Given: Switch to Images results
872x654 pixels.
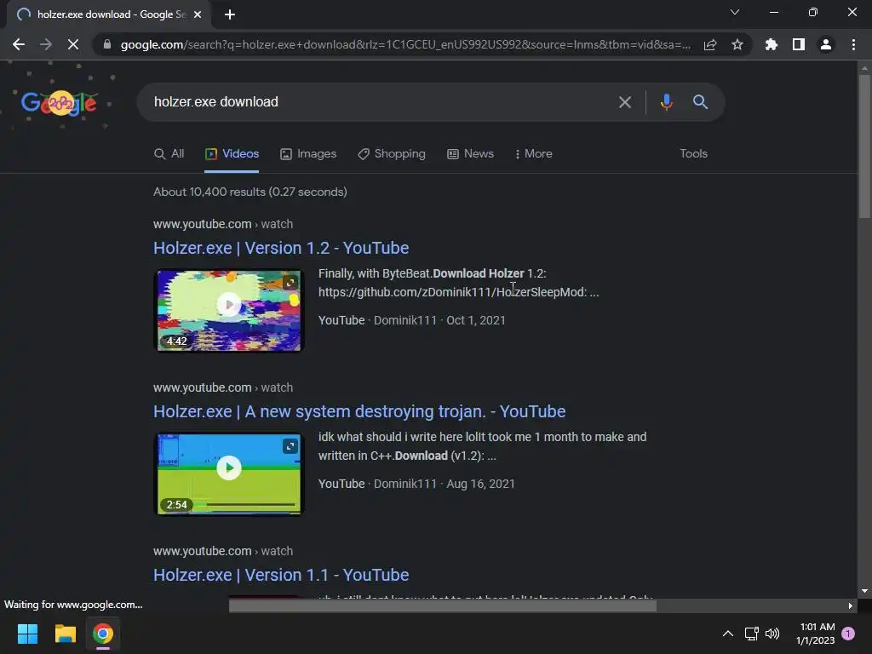Looking at the screenshot, I should point(308,154).
